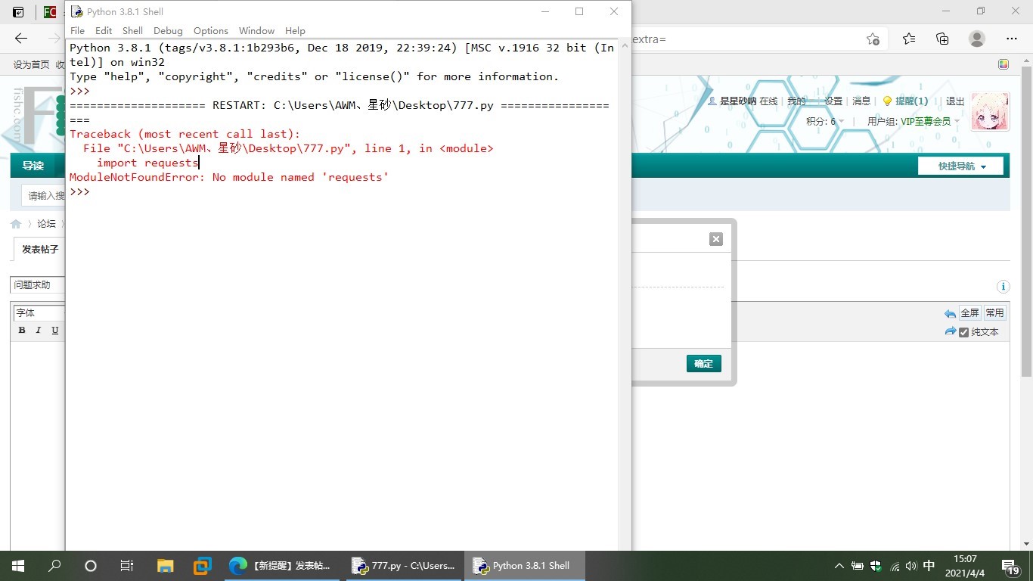Screen dimensions: 1033x581
Task: Go back in the Edge browser
Action: (21, 39)
